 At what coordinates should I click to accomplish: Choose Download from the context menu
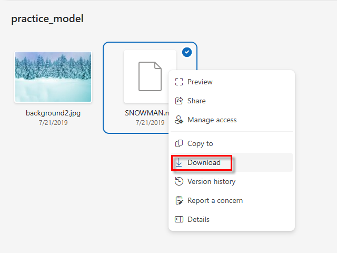[204, 162]
